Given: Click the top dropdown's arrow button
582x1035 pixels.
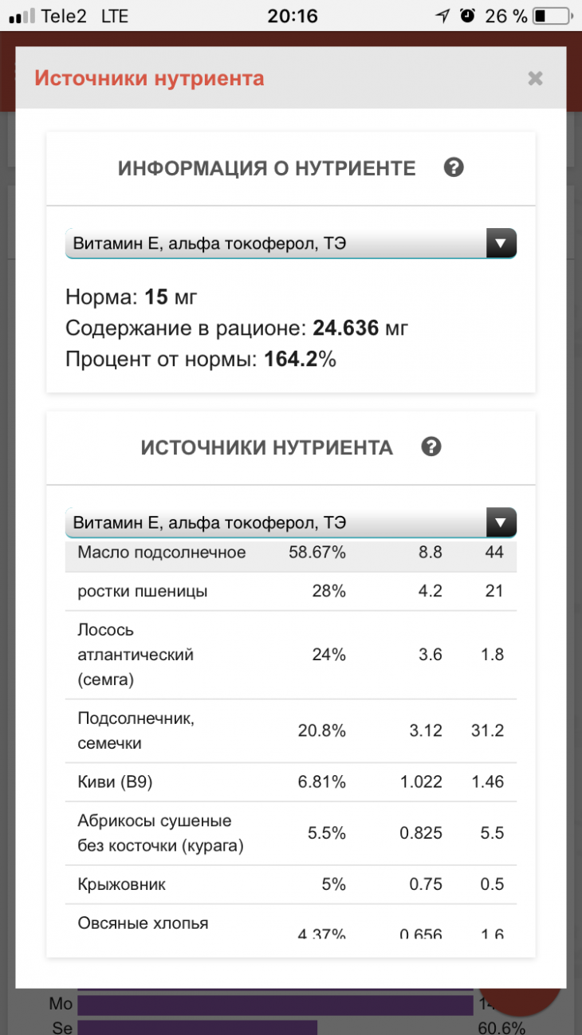Looking at the screenshot, I should [501, 244].
